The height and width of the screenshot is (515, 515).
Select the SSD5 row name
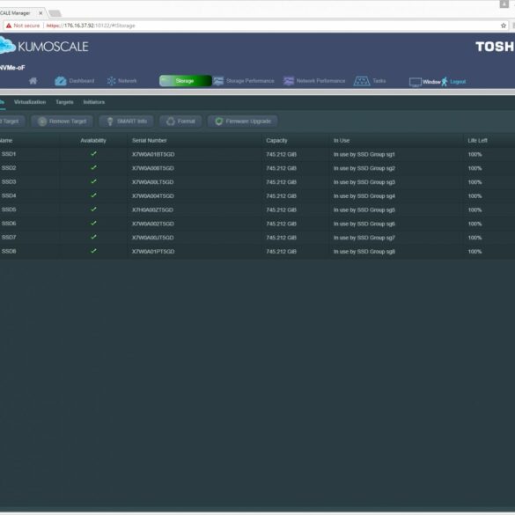point(9,210)
